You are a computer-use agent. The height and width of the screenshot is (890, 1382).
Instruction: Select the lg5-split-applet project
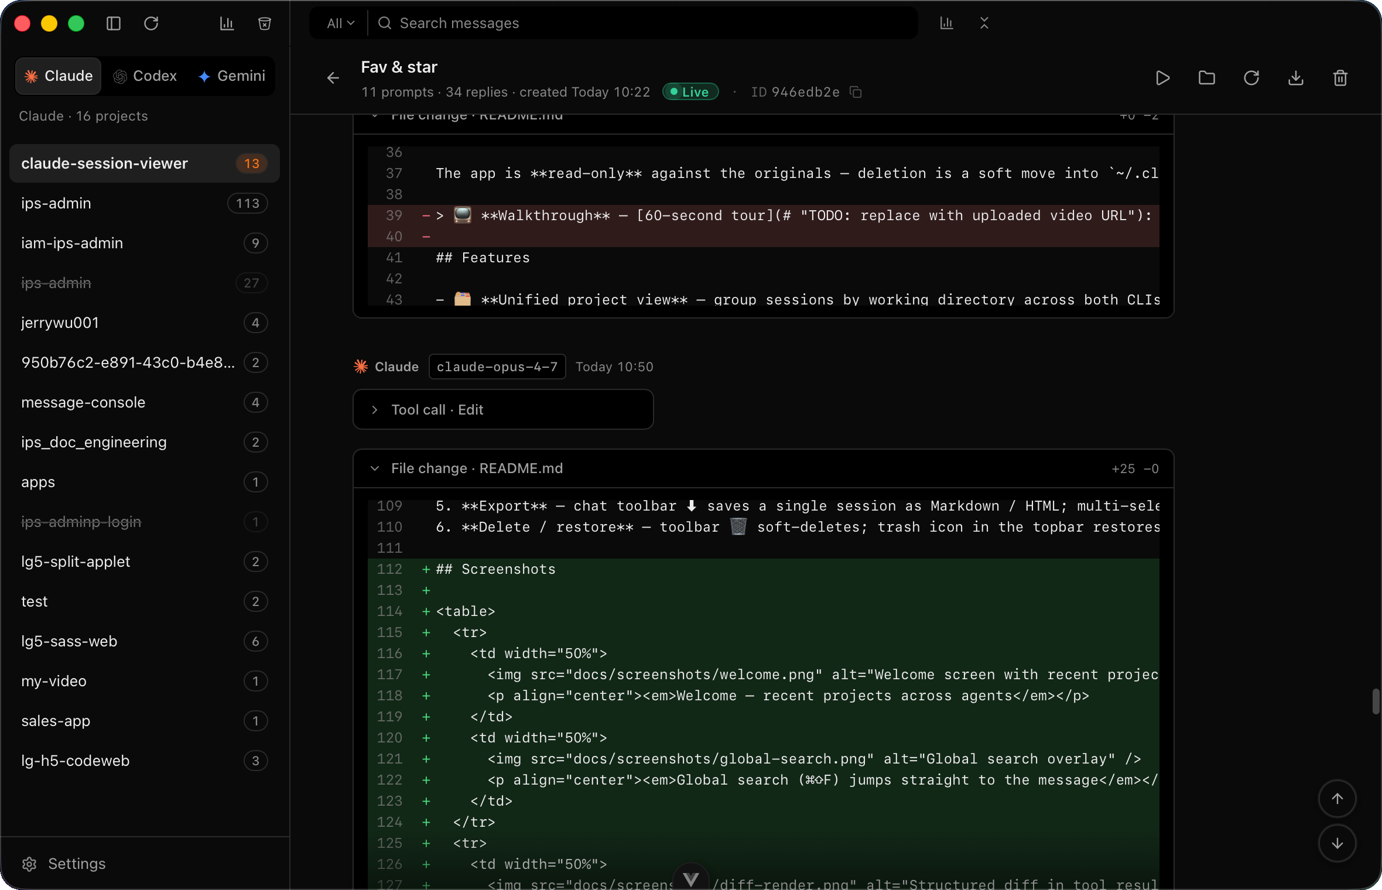145,562
